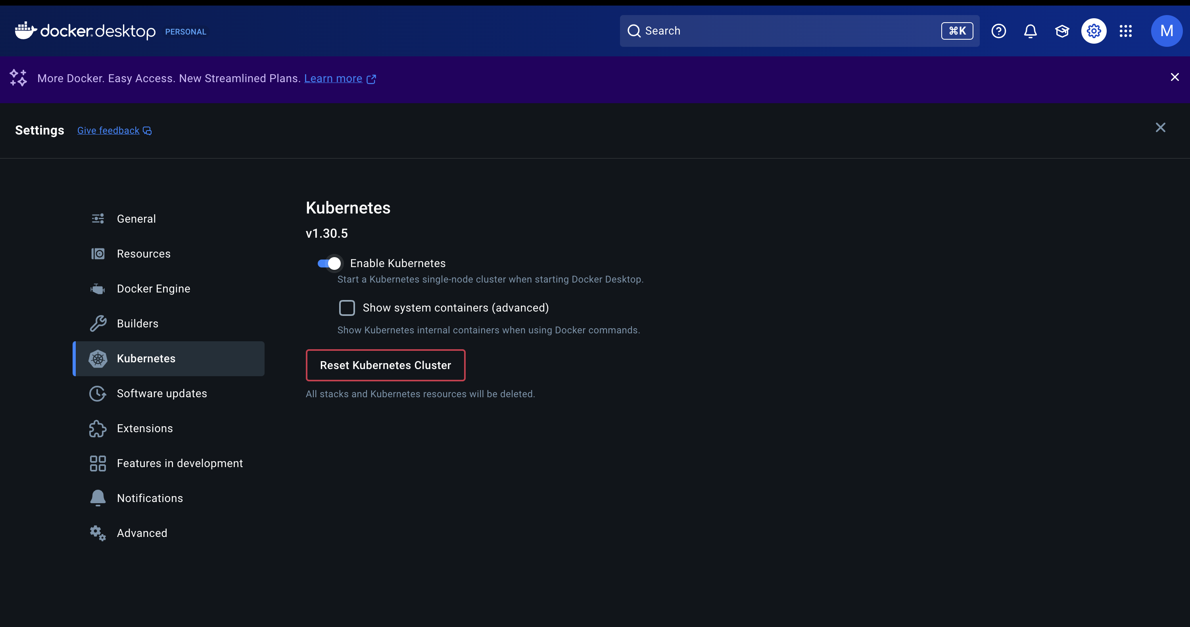Click the sparkle icon in promo banner
Image resolution: width=1190 pixels, height=627 pixels.
(19, 78)
